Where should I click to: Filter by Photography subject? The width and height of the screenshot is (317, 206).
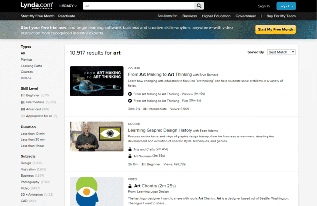click(x=30, y=182)
